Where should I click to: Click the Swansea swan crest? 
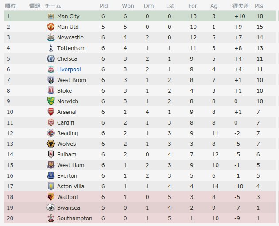[51, 207]
